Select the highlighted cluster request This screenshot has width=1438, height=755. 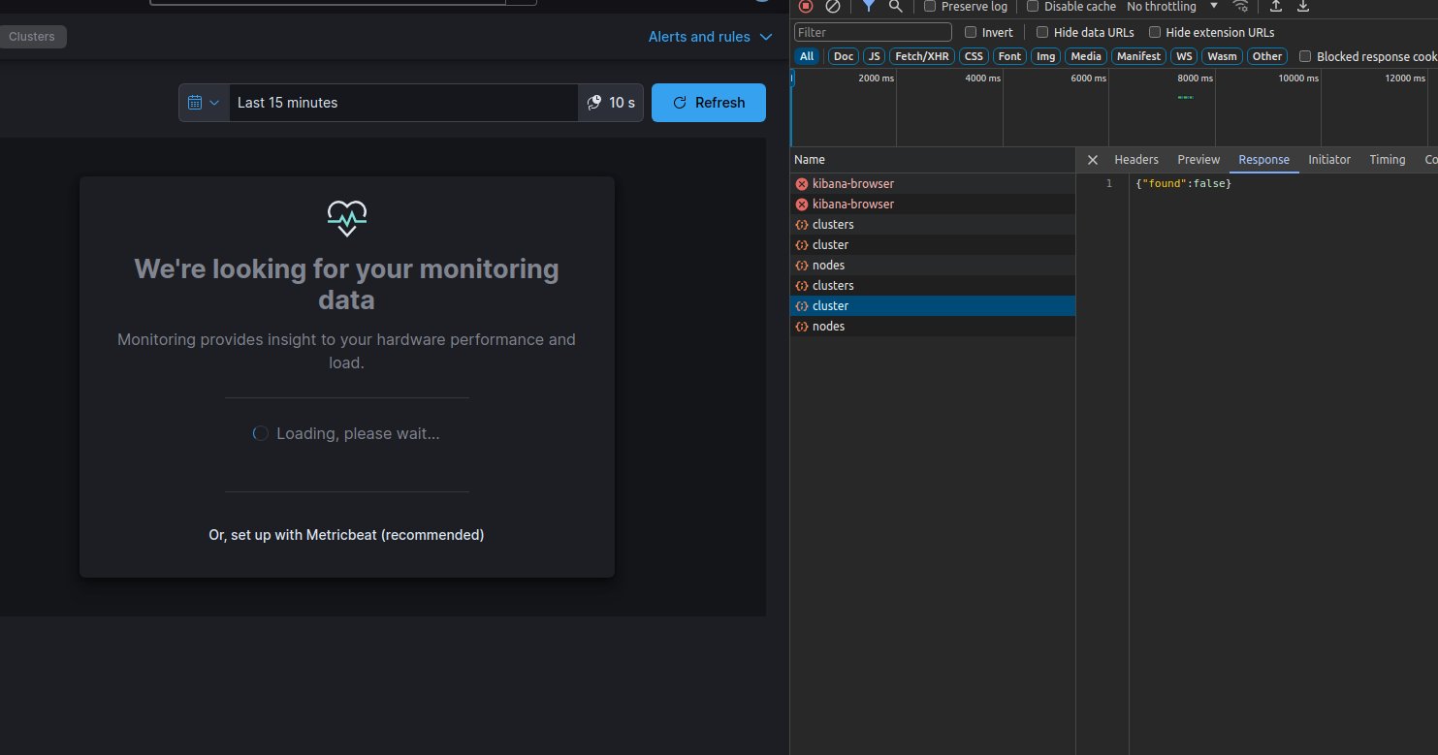click(x=933, y=306)
